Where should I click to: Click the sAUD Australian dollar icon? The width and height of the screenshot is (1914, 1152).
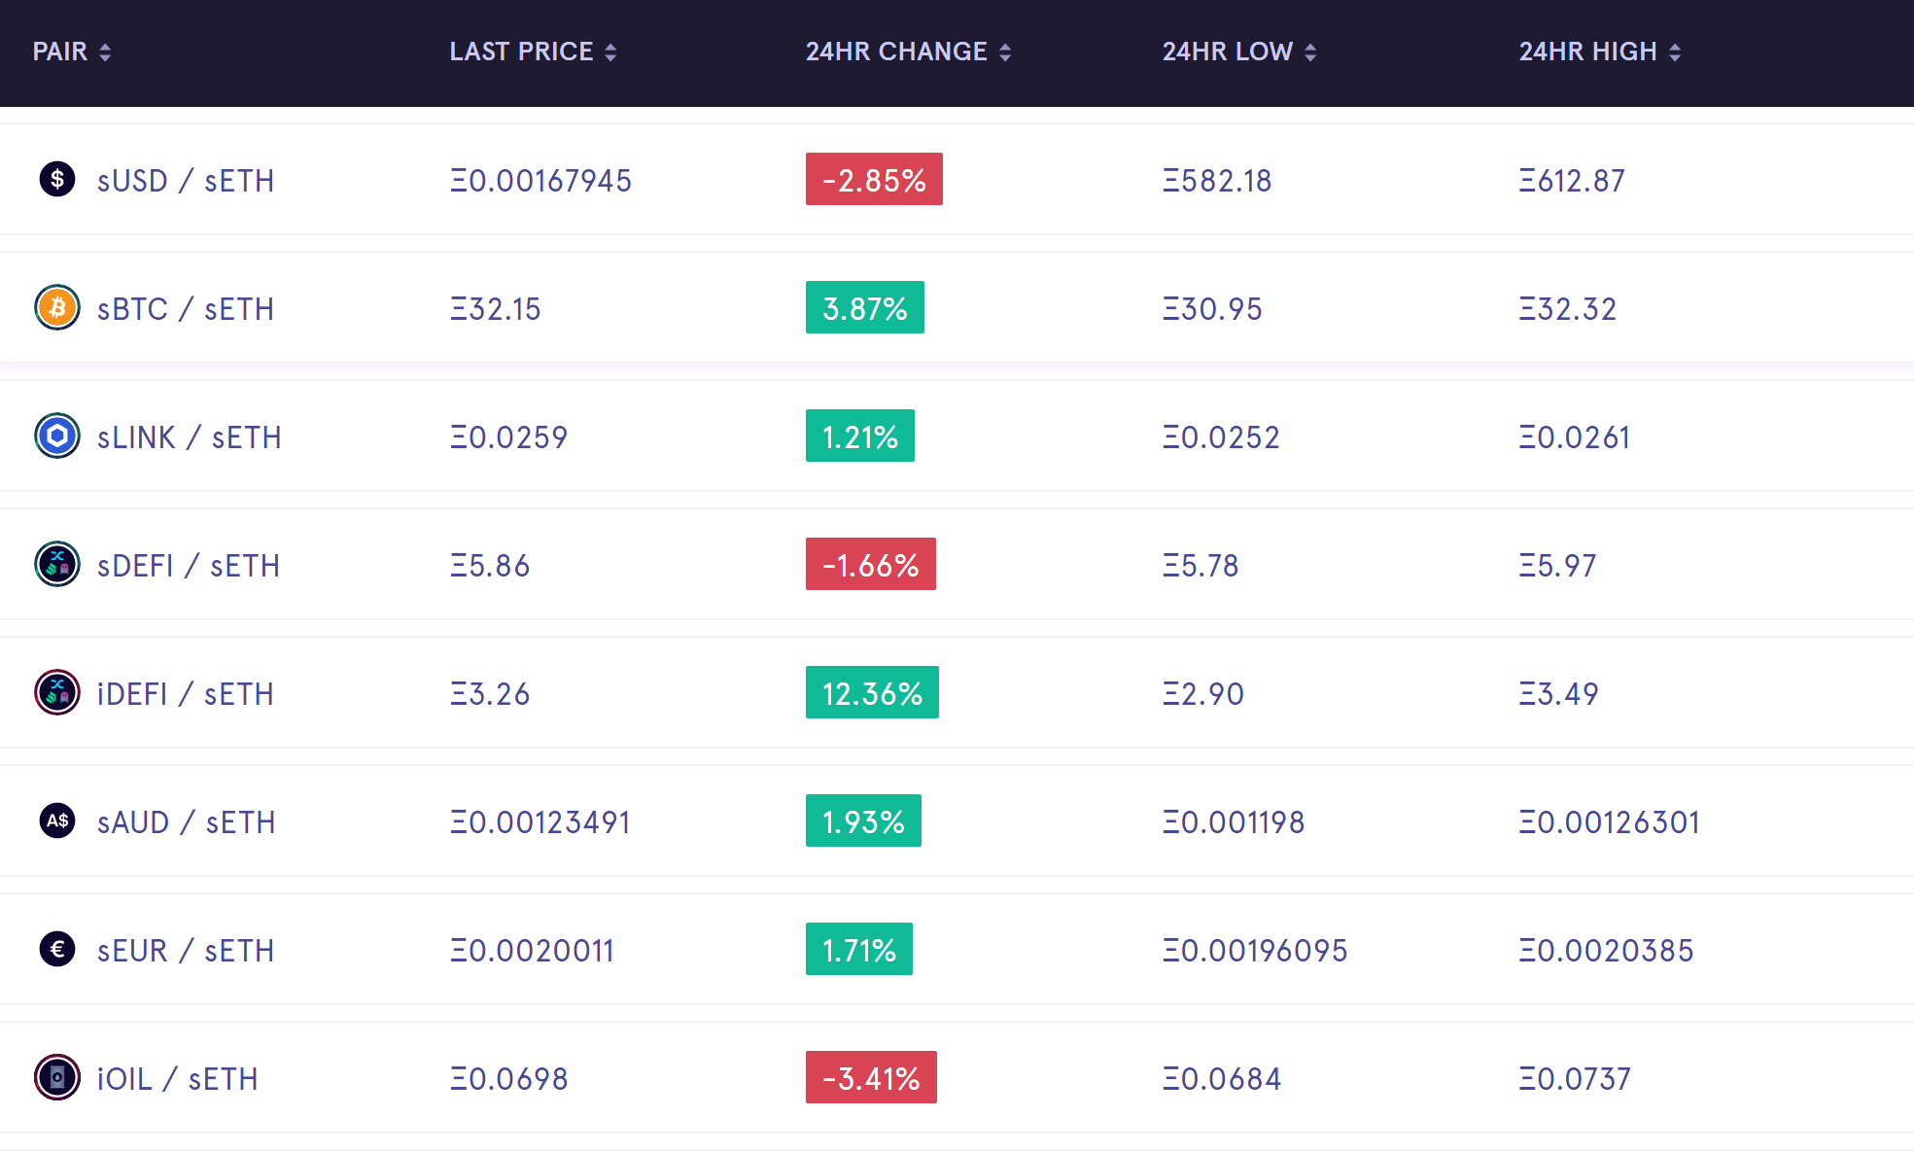pos(57,820)
